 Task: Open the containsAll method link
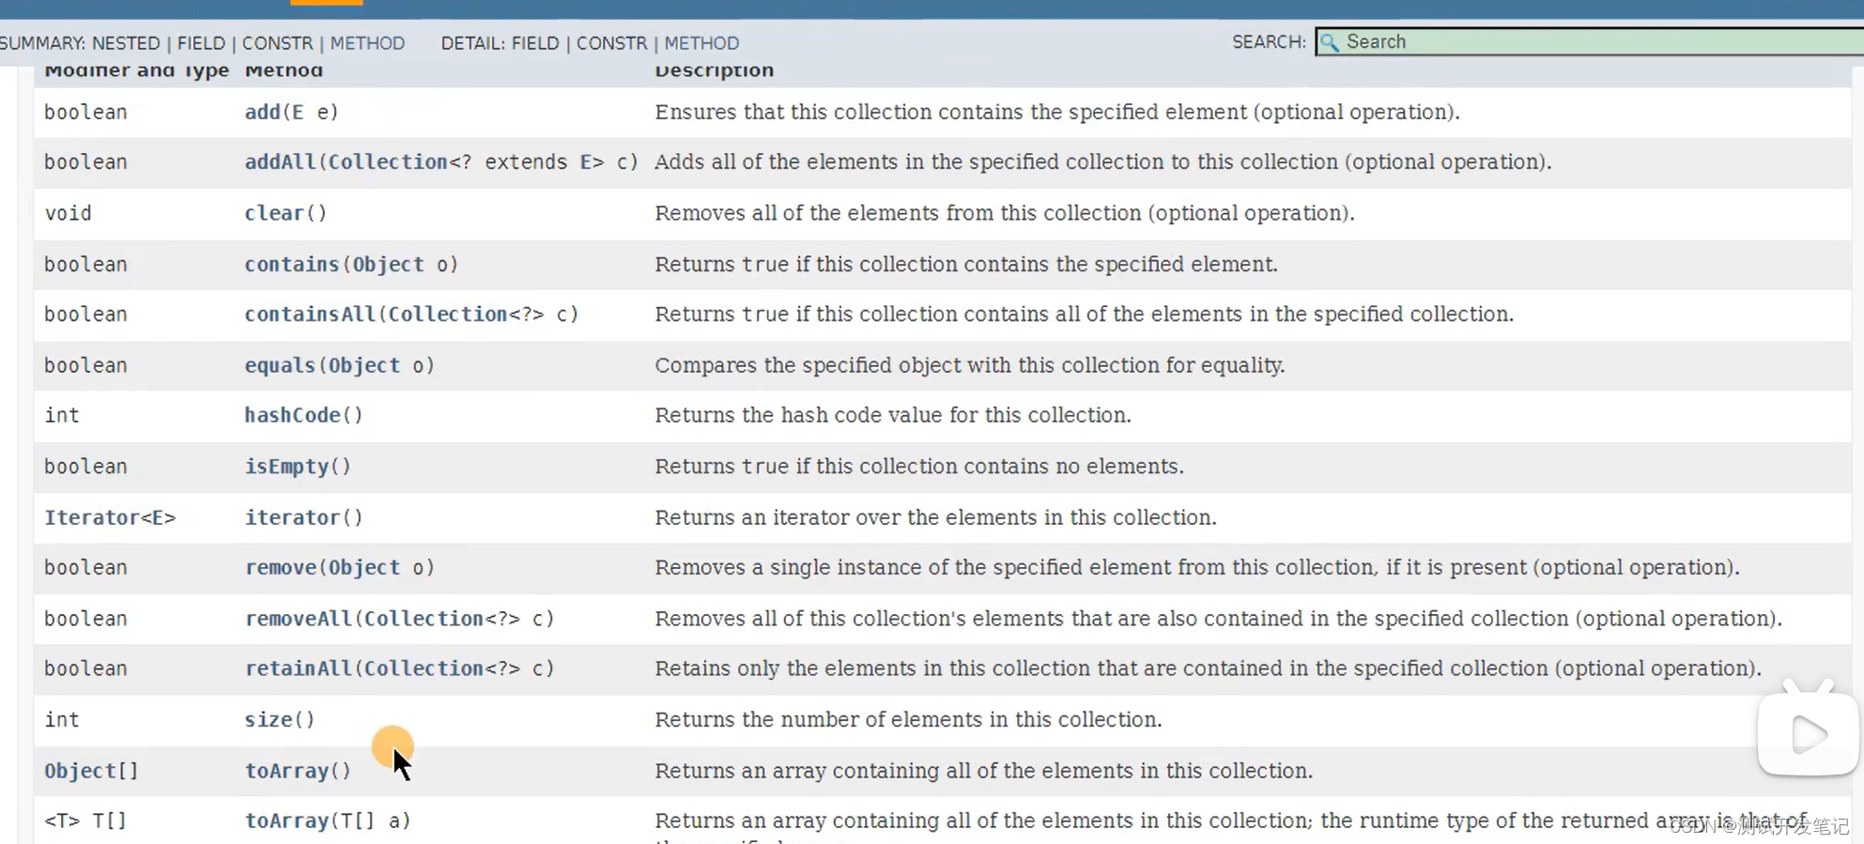point(310,314)
